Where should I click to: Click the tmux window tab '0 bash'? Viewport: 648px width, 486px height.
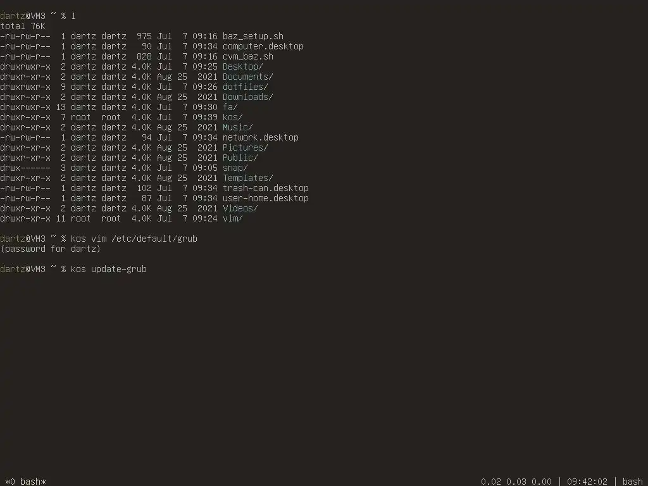25,482
